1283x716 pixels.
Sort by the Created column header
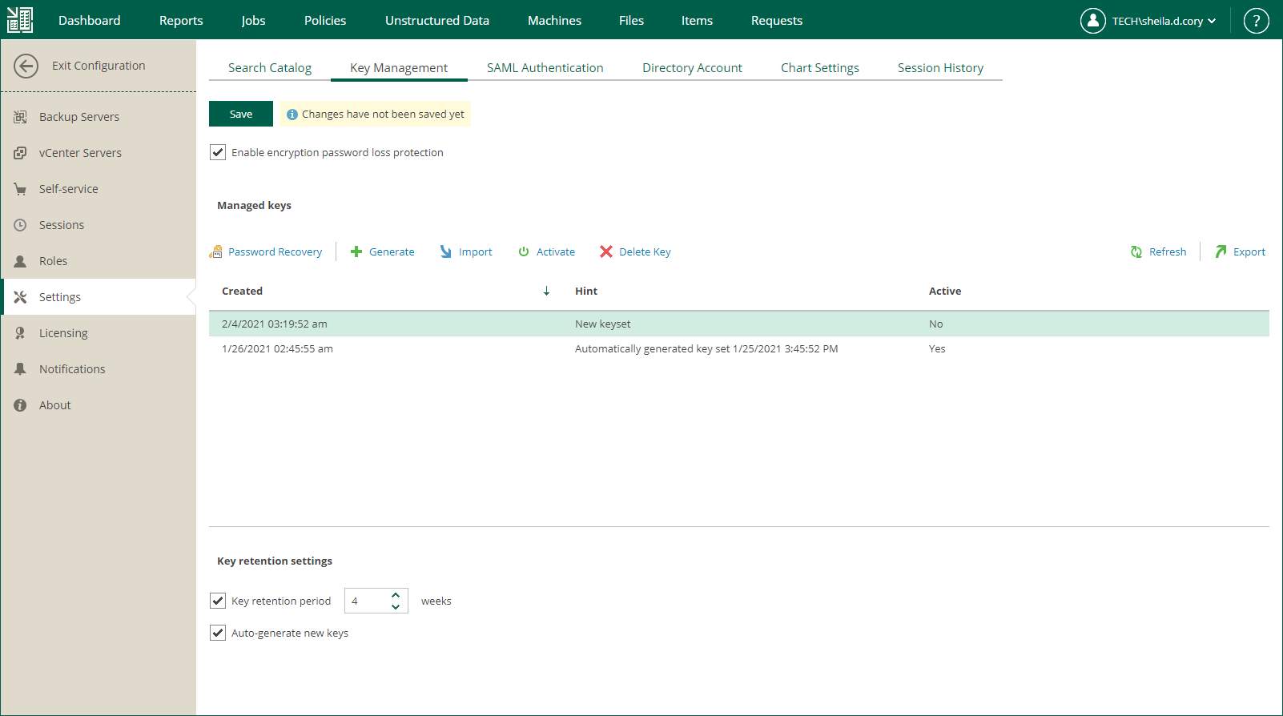pos(242,291)
